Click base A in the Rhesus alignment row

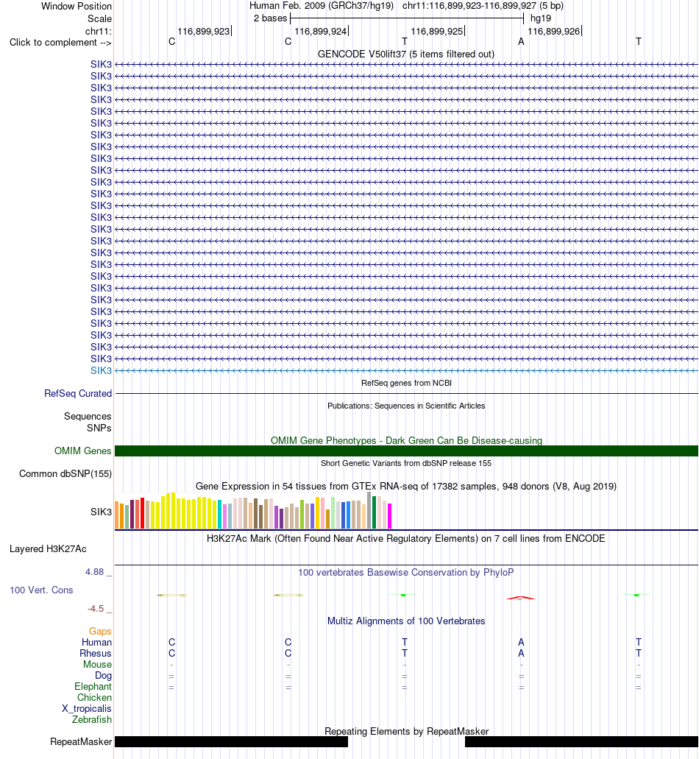(x=521, y=654)
